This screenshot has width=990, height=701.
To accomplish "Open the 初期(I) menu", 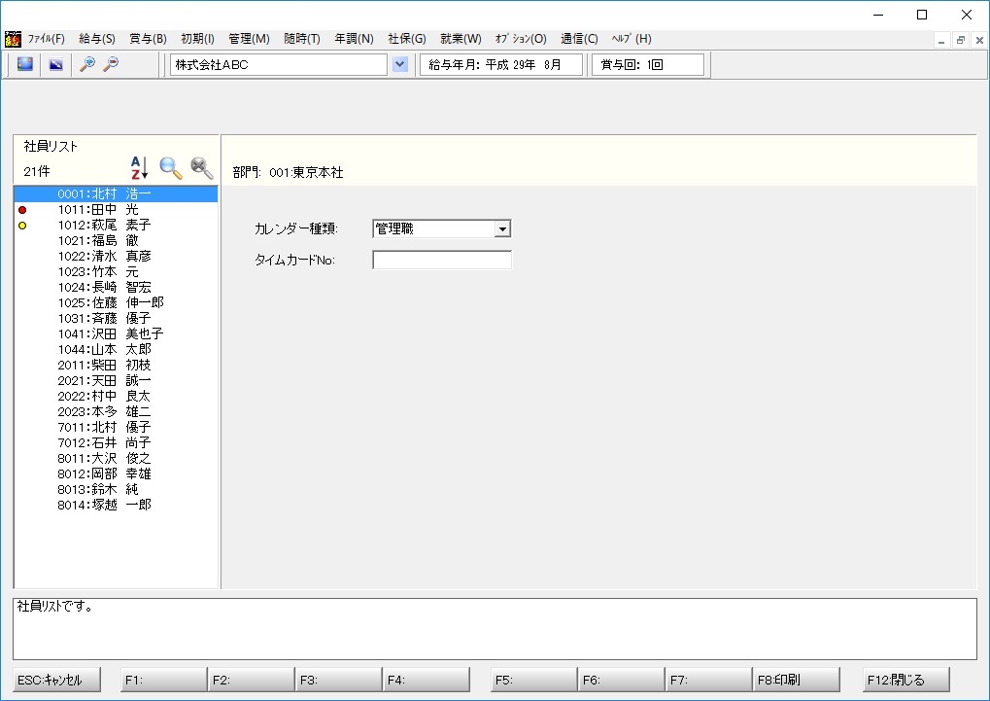I will [x=197, y=39].
